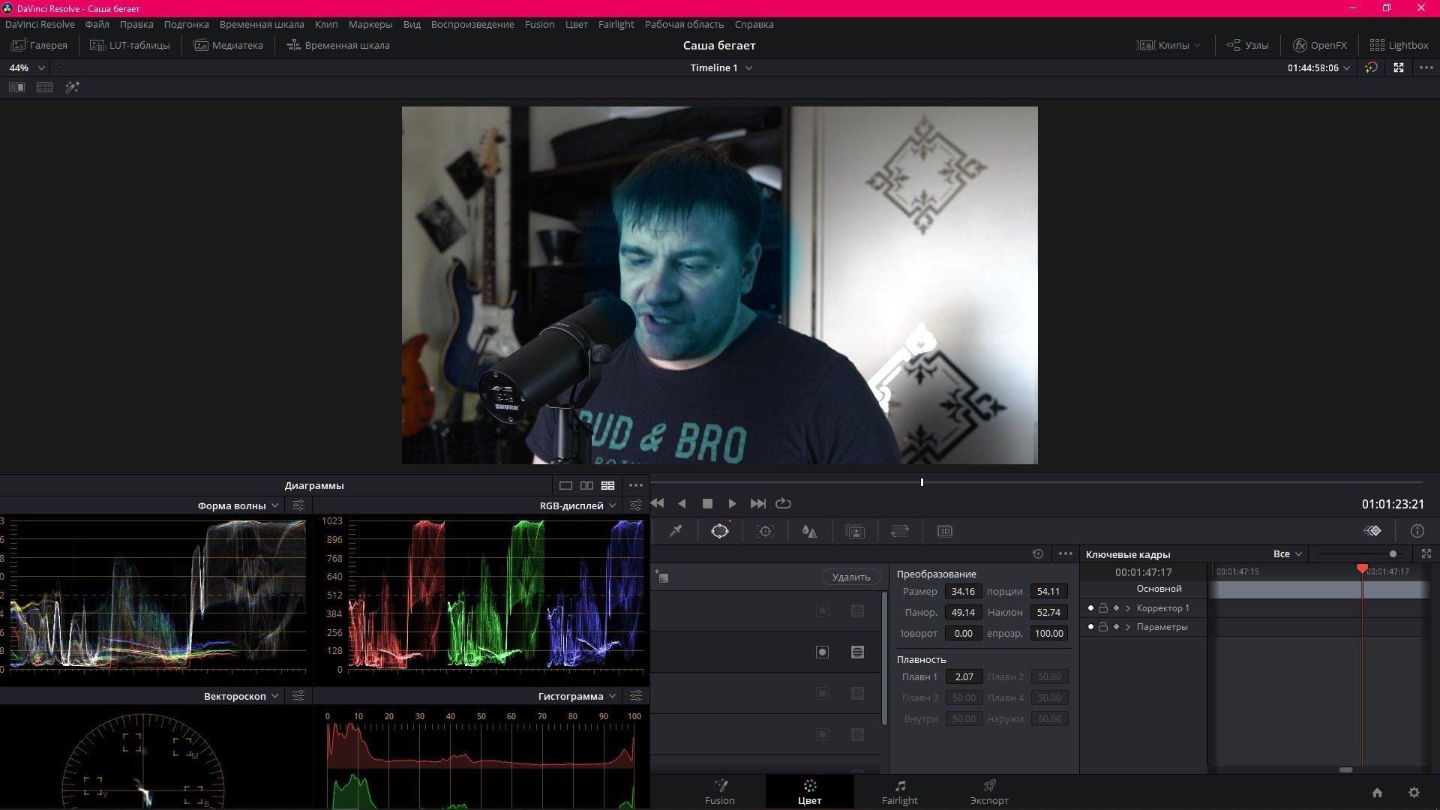The image size is (1440, 810).
Task: Switch to the Fairlight page tab
Action: pos(899,791)
